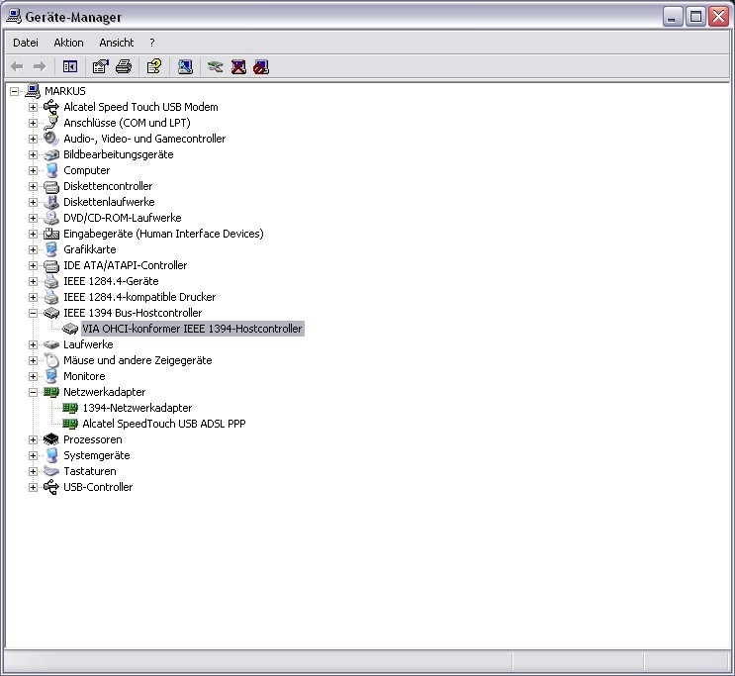Open the Aktion menu
This screenshot has height=676, width=735.
[68, 43]
